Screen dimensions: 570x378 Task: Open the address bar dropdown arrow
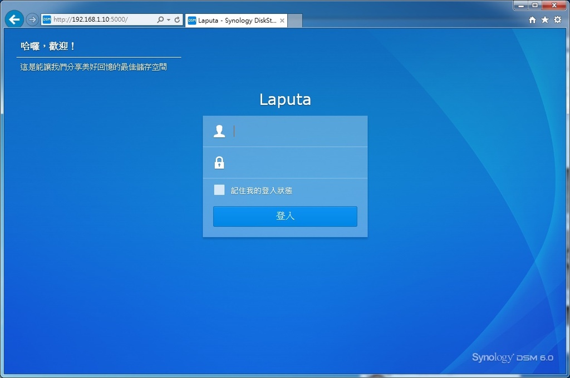tap(169, 19)
